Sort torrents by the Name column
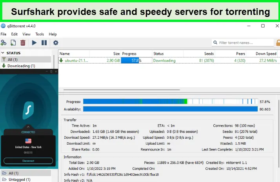This screenshot has height=182, width=280. pyautogui.click(x=74, y=53)
